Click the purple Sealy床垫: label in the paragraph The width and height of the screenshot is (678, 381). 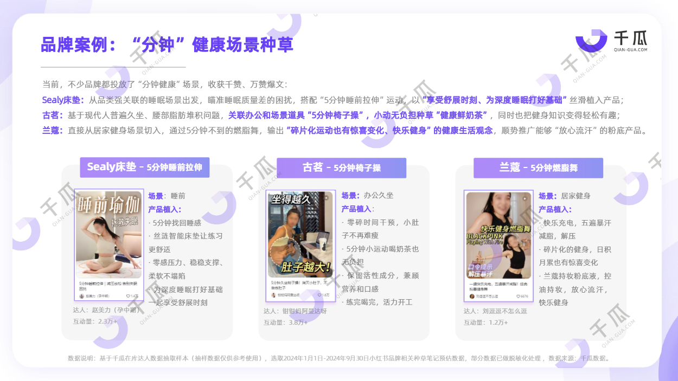(x=63, y=100)
